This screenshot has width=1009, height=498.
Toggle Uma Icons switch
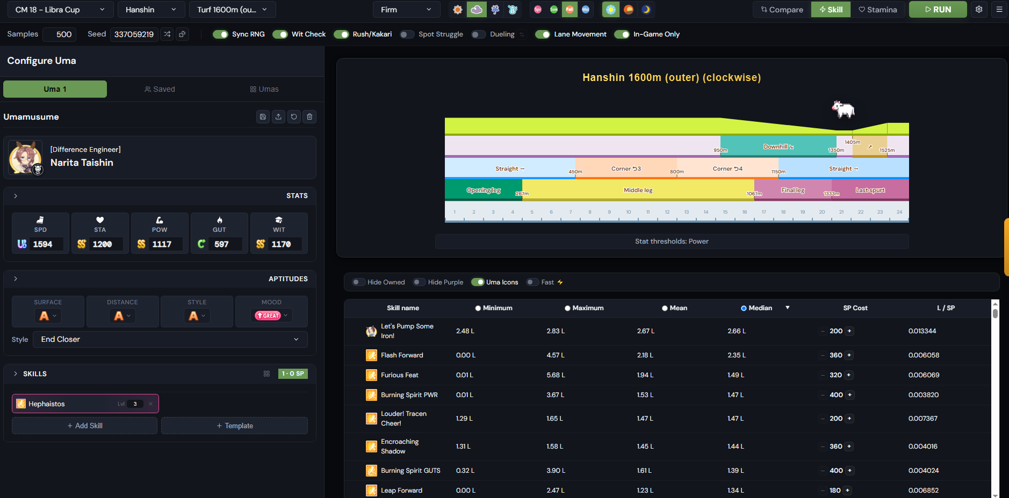tap(478, 282)
